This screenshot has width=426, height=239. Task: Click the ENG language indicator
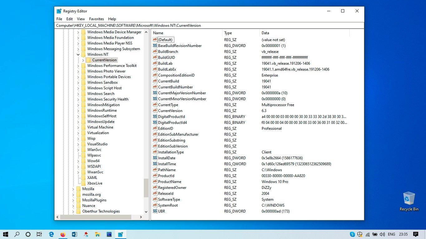391,234
